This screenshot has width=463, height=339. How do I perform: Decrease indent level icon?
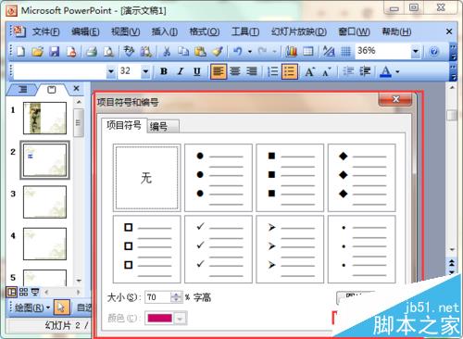click(348, 71)
